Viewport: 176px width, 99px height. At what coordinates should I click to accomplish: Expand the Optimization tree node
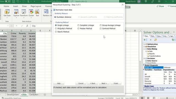[144, 44]
